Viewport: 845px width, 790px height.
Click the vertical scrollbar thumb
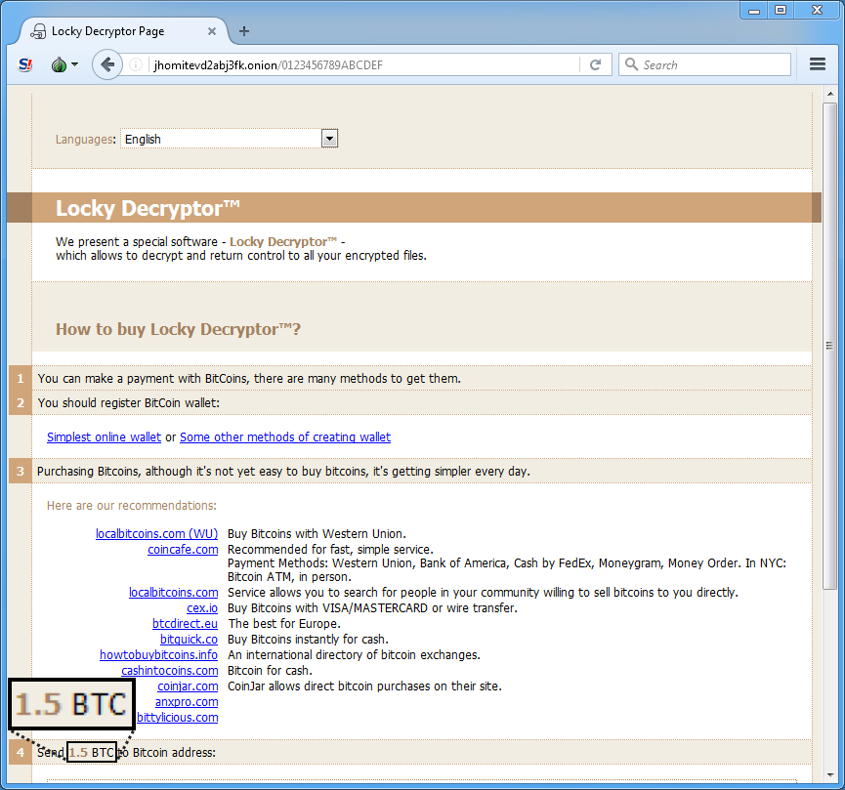[830, 346]
